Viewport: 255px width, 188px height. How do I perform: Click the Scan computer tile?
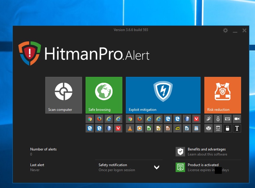coord(64,95)
